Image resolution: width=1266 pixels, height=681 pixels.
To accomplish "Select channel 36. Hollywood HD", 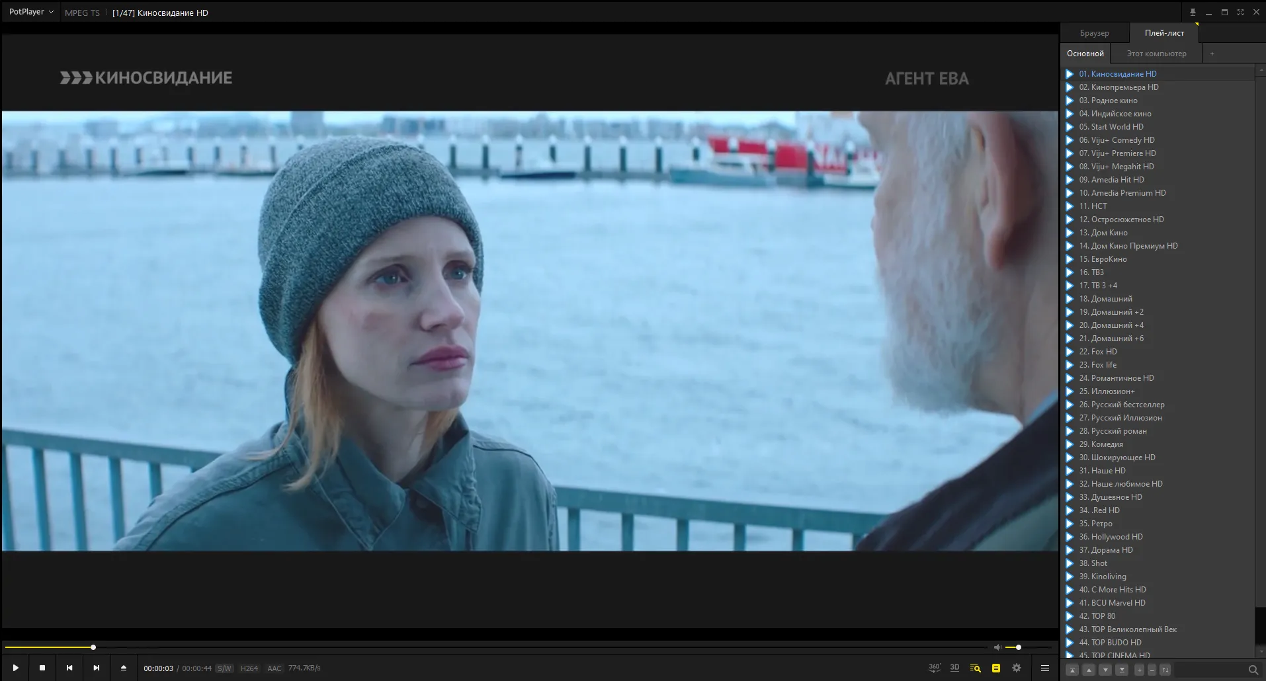I will 1159,537.
